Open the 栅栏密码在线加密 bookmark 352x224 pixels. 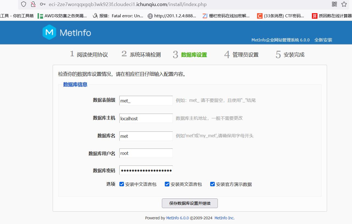(226, 16)
